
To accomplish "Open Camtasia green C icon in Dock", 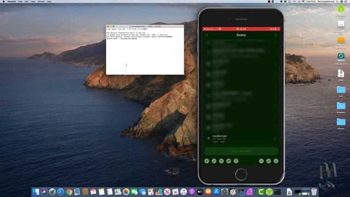I will click(261, 192).
